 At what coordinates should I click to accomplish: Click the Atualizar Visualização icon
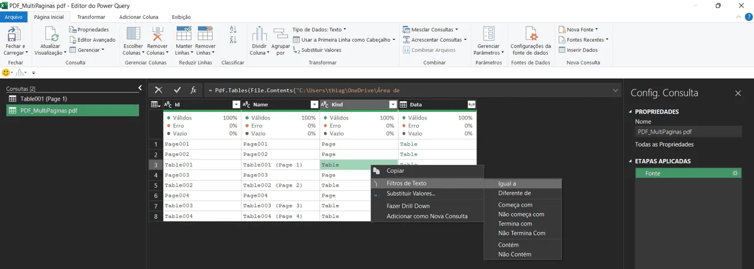pos(50,34)
